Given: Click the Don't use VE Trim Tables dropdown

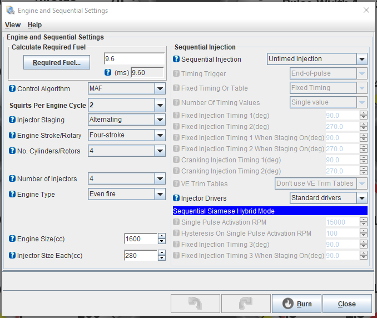Looking at the screenshot, I should pyautogui.click(x=321, y=183).
